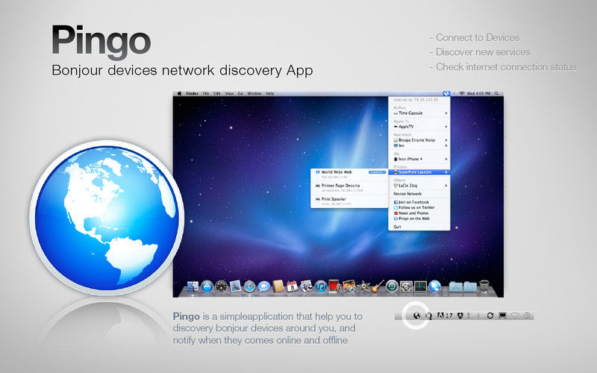Image resolution: width=597 pixels, height=373 pixels.
Task: Open the iCal calendar icon in the Dock
Action: click(x=292, y=286)
